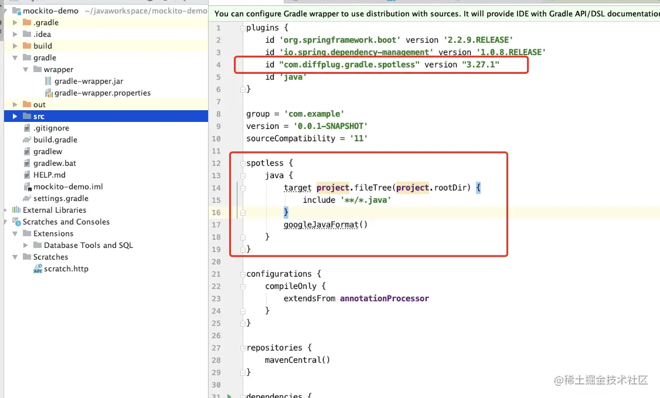Click the gradle folder icon
660x398 pixels.
(x=27, y=57)
